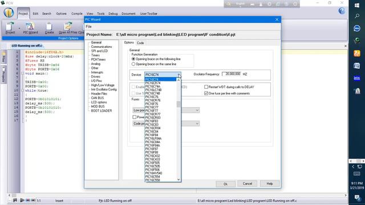Click the play arrow in bottom bar
Viewport: 365px width, 205px height.
[22, 200]
